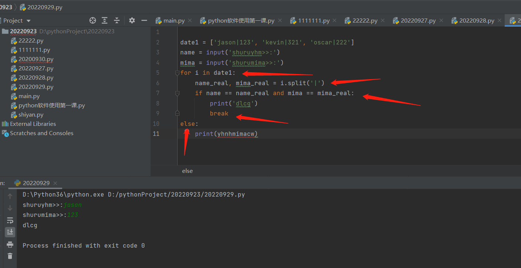Click the date1 list assignment on line 2
The height and width of the screenshot is (268, 521).
(x=267, y=43)
